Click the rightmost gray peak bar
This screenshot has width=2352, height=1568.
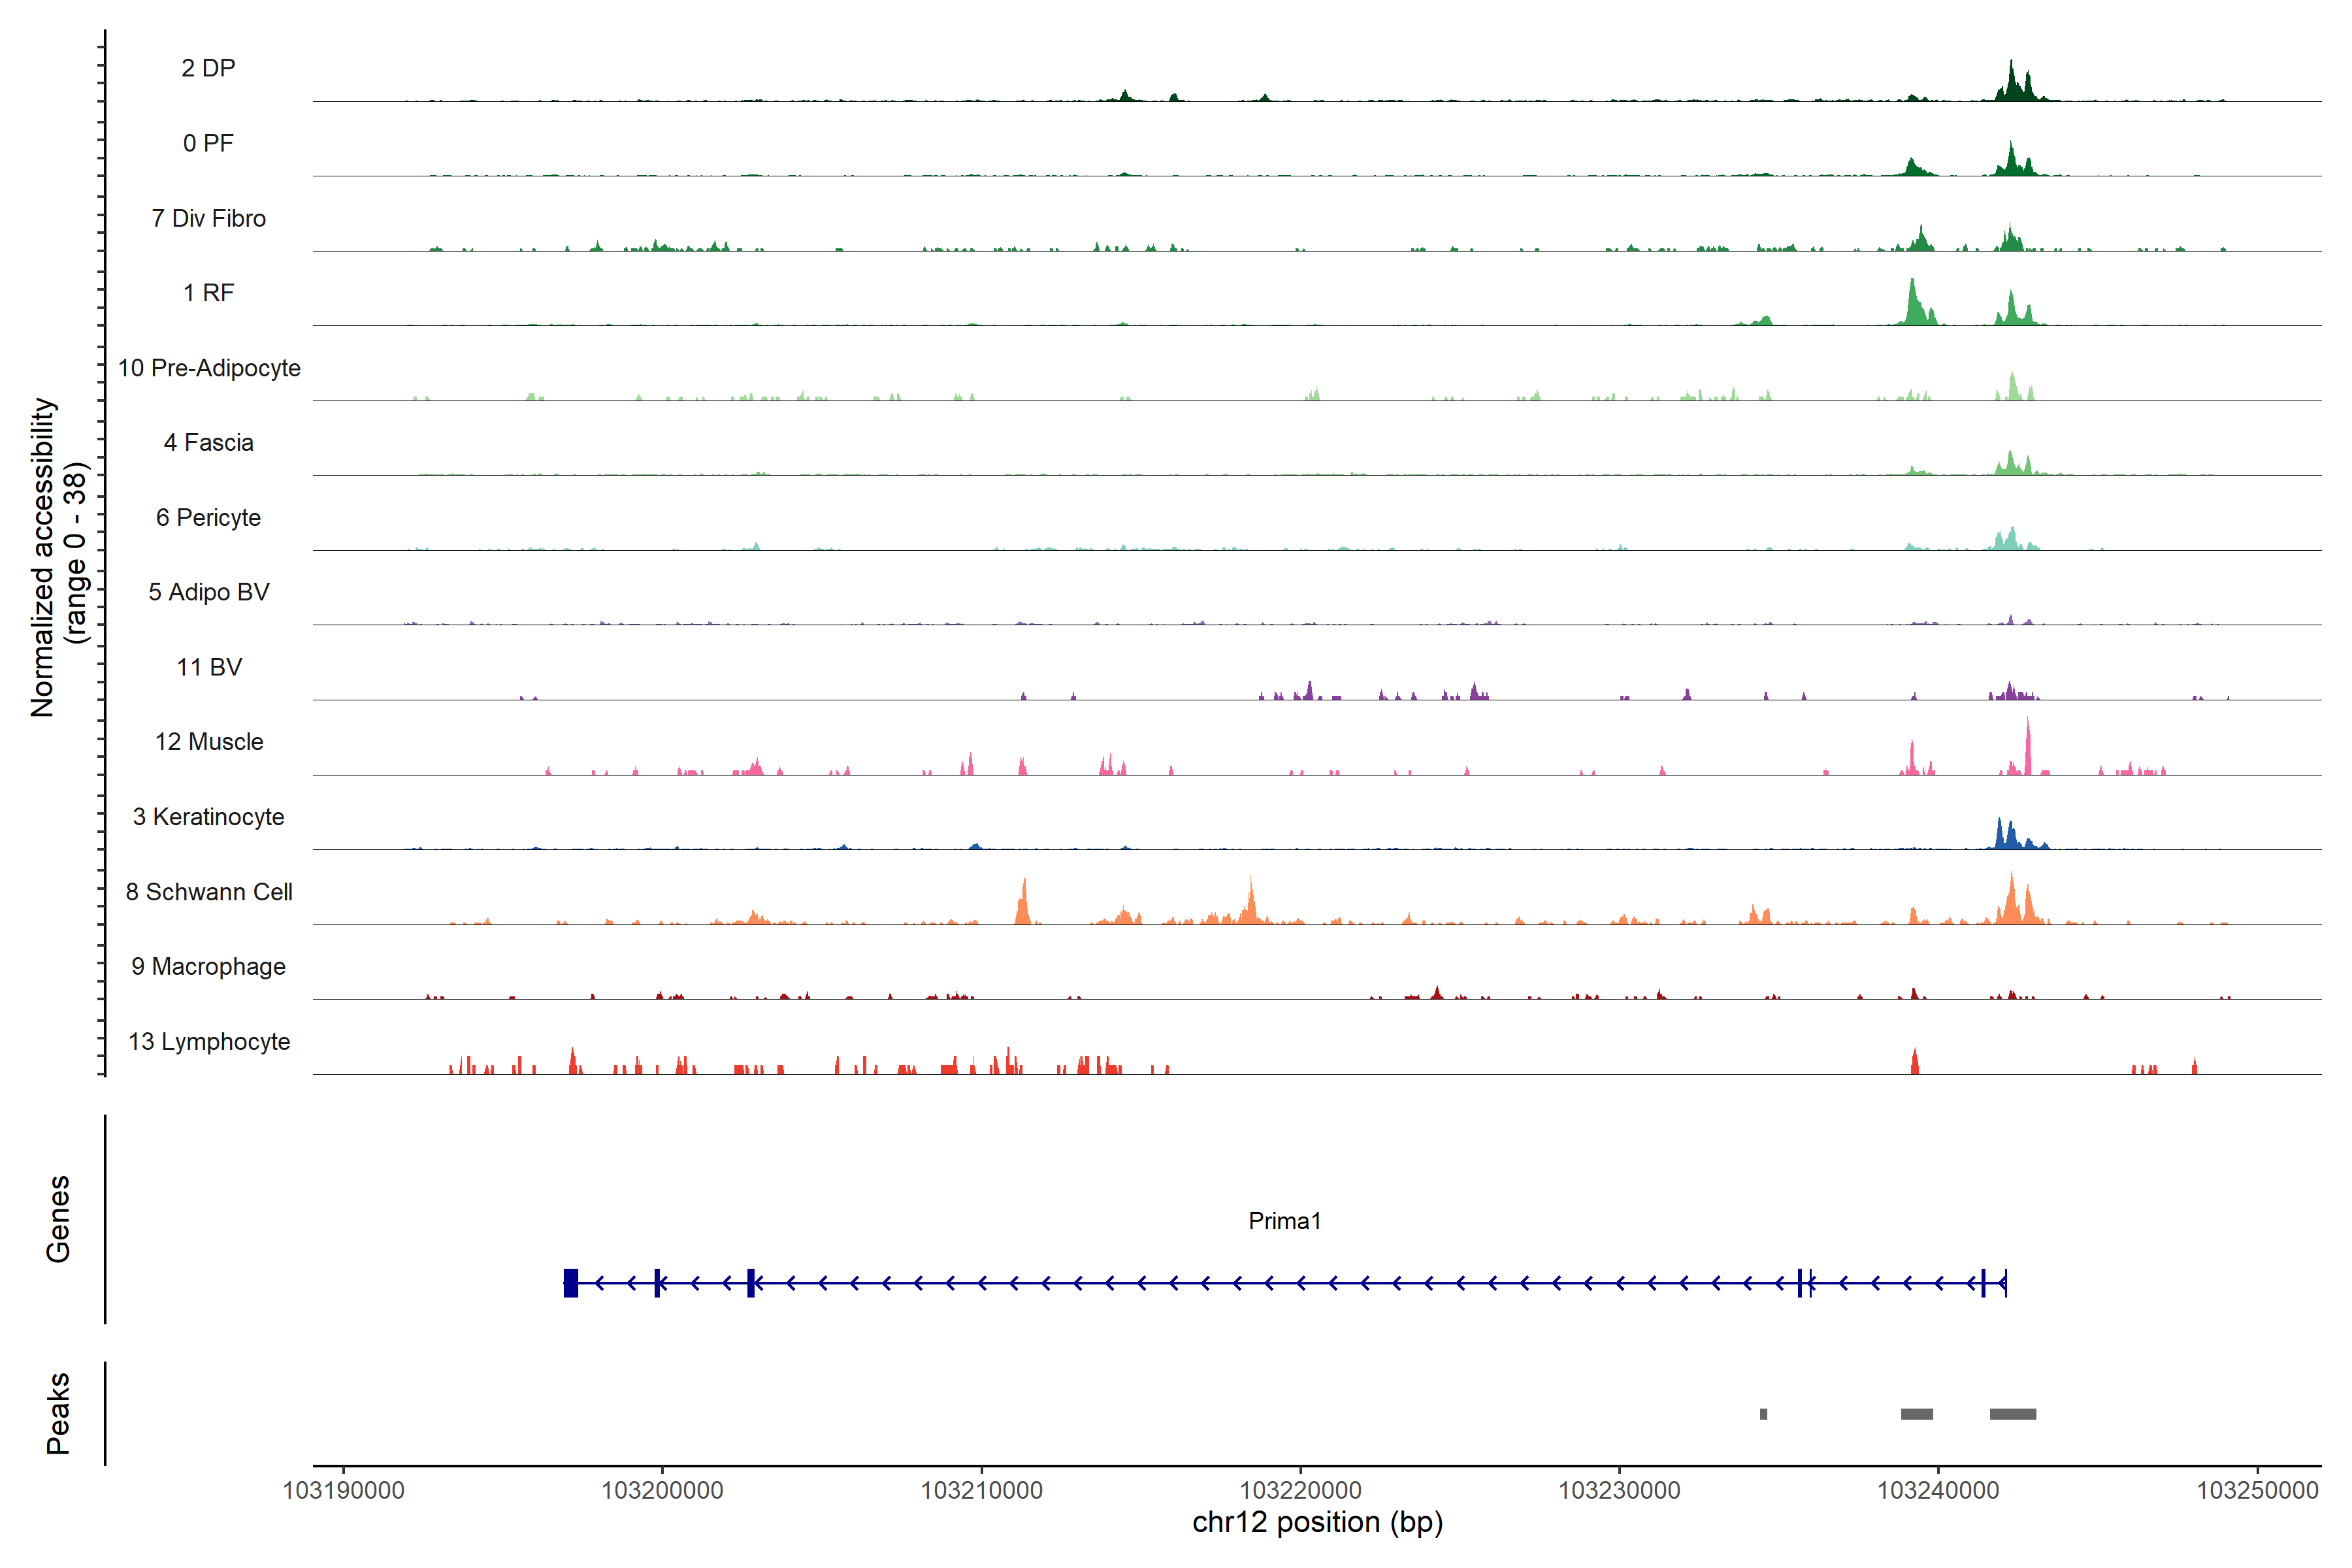2012,1414
